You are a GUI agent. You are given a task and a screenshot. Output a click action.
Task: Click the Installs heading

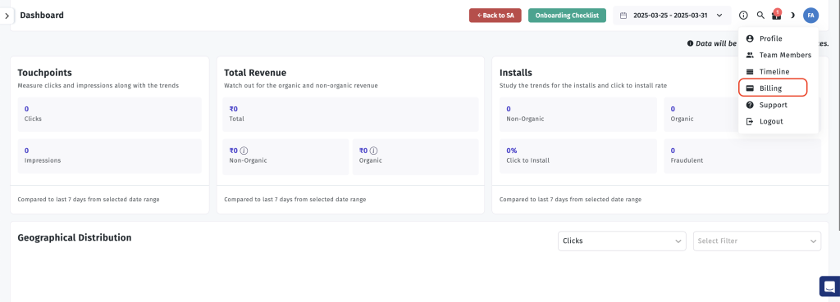point(515,73)
